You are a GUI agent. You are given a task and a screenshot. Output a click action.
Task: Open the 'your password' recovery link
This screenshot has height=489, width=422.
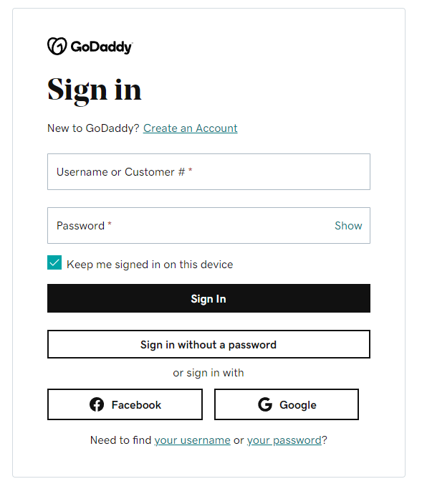click(284, 440)
